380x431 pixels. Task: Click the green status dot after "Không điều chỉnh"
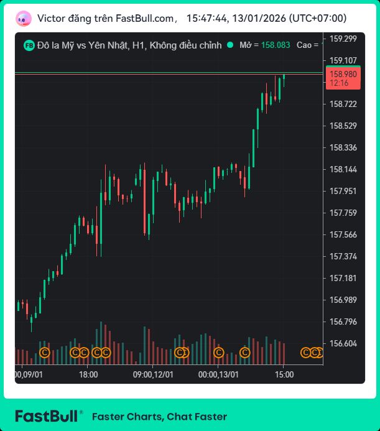230,45
